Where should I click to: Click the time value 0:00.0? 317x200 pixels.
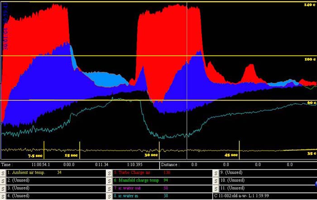tap(69, 165)
